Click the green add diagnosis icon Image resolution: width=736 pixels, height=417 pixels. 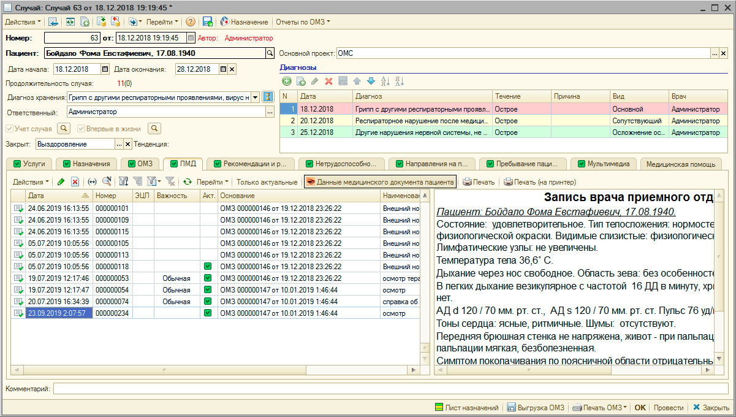[x=286, y=81]
